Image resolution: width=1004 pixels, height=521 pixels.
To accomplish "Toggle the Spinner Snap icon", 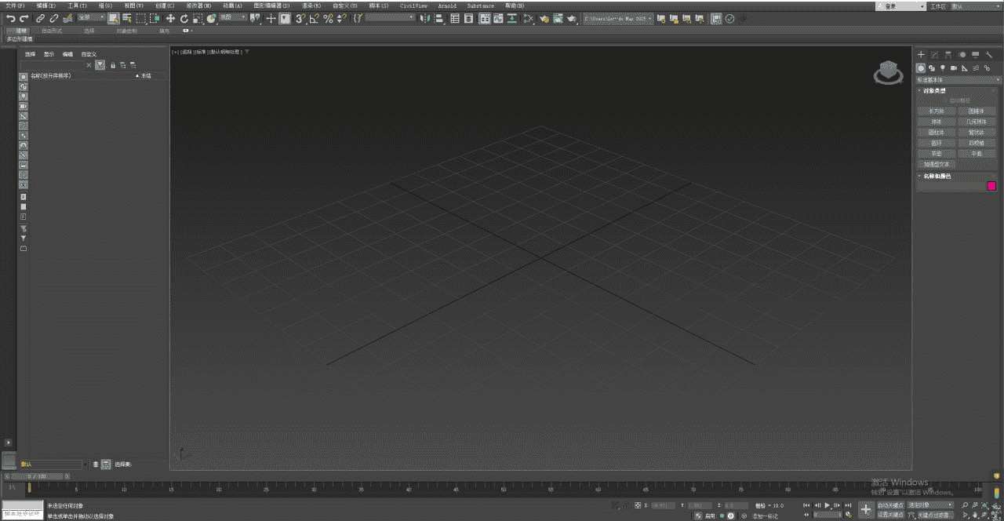I will 341,18.
